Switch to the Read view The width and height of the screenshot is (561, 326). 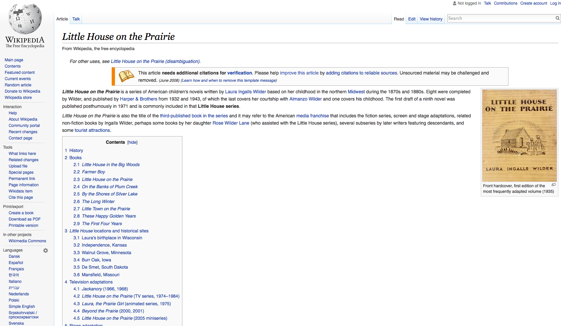399,19
